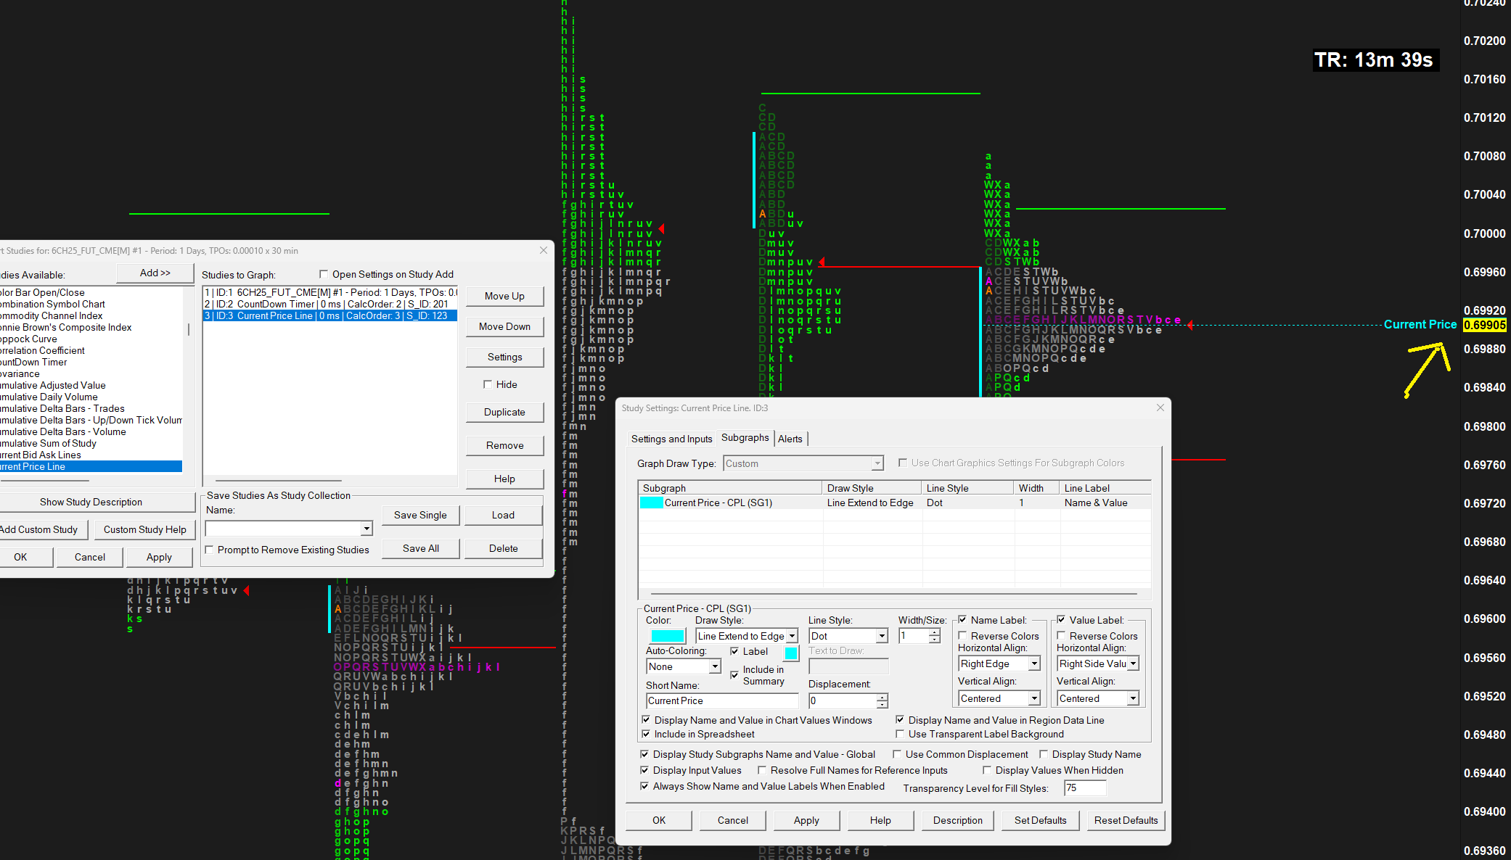Toggle the Hide study checkbox
Viewport: 1511px width, 860px height.
(x=488, y=384)
